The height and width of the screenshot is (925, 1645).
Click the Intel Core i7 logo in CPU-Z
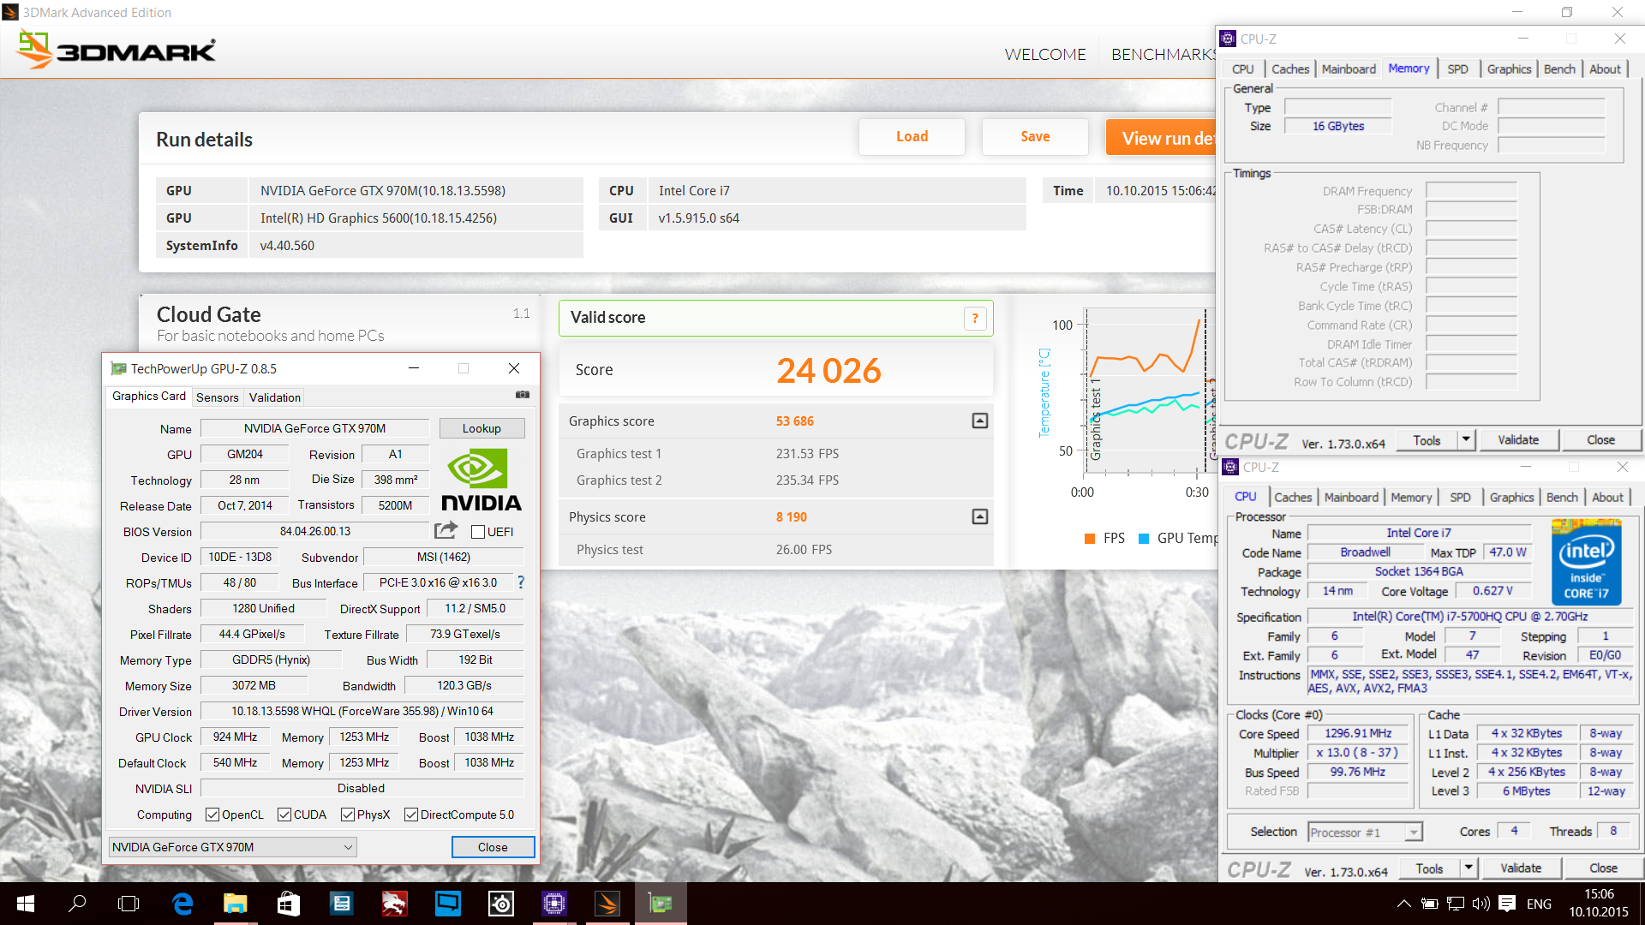tap(1586, 562)
